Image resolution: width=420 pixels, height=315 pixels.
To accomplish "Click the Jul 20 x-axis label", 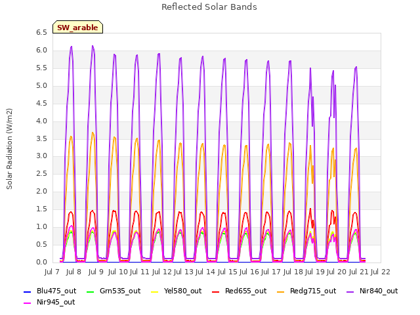I will (x=337, y=272).
